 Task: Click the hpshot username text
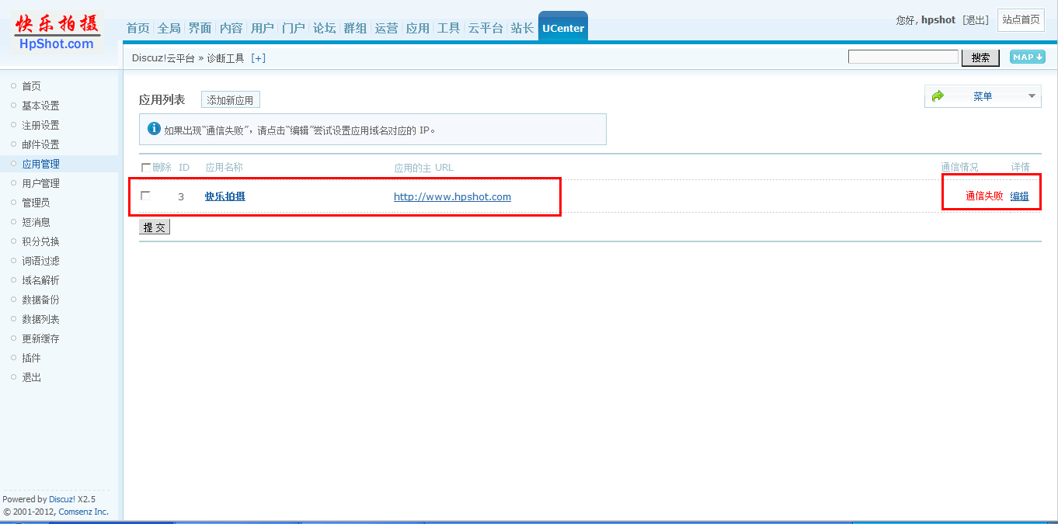pos(938,20)
